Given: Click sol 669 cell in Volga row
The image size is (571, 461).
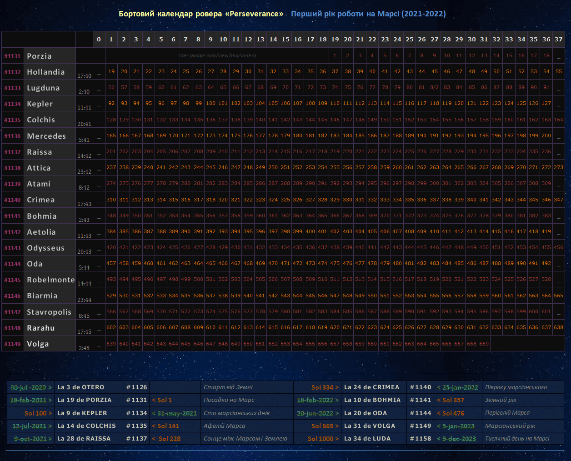Looking at the screenshot, I should click(x=484, y=344).
